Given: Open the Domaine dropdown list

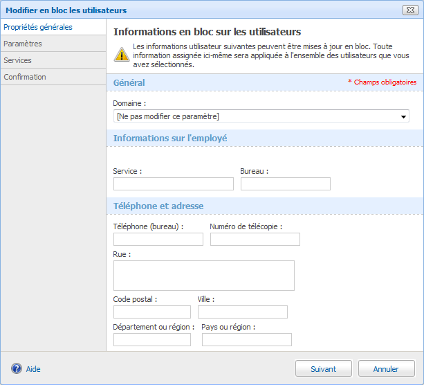Looking at the screenshot, I should tap(261, 116).
